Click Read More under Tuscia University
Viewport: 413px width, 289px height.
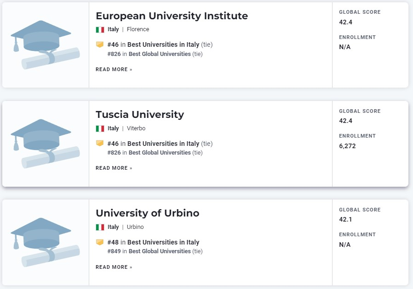(x=114, y=168)
